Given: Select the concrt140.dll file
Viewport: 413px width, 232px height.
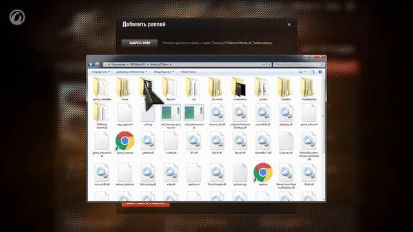Looking at the screenshot, I should pos(263,115).
